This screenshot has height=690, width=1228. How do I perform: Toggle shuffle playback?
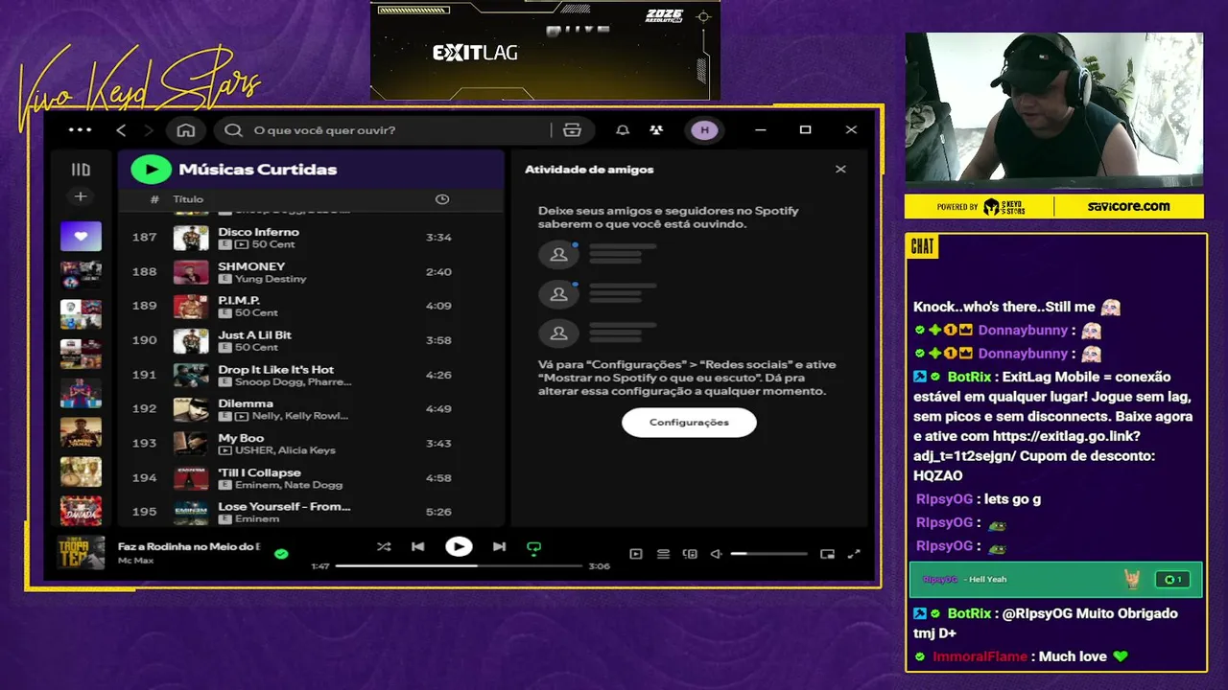pos(384,547)
